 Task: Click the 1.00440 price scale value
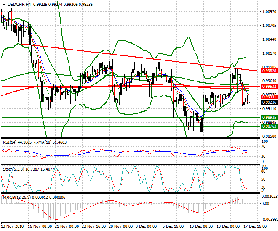point(269,39)
